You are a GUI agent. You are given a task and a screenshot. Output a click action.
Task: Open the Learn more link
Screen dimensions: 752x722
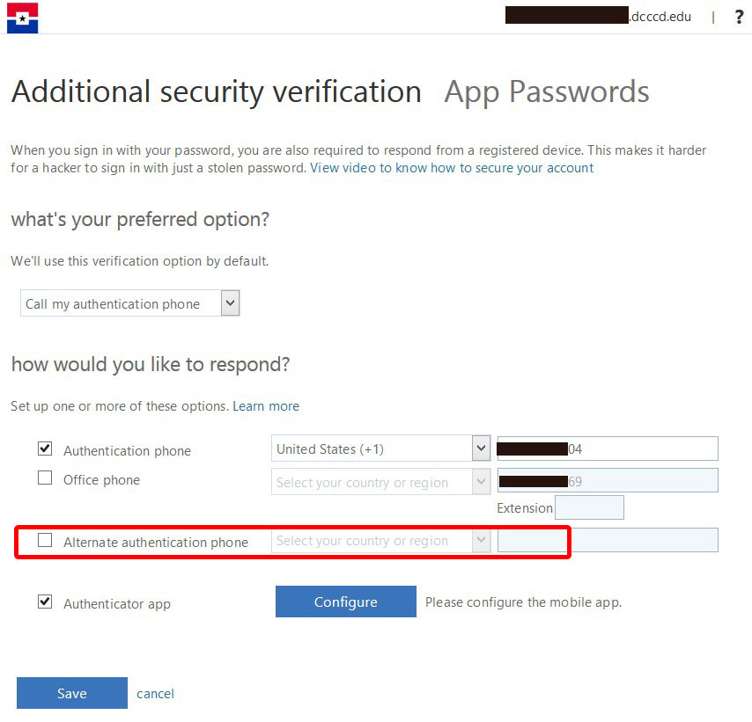tap(266, 405)
